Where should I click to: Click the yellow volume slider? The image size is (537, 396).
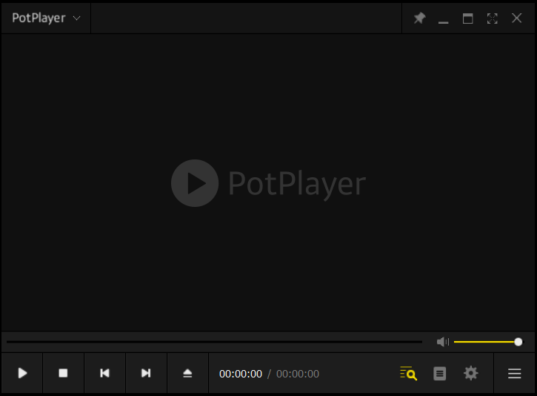pos(487,342)
